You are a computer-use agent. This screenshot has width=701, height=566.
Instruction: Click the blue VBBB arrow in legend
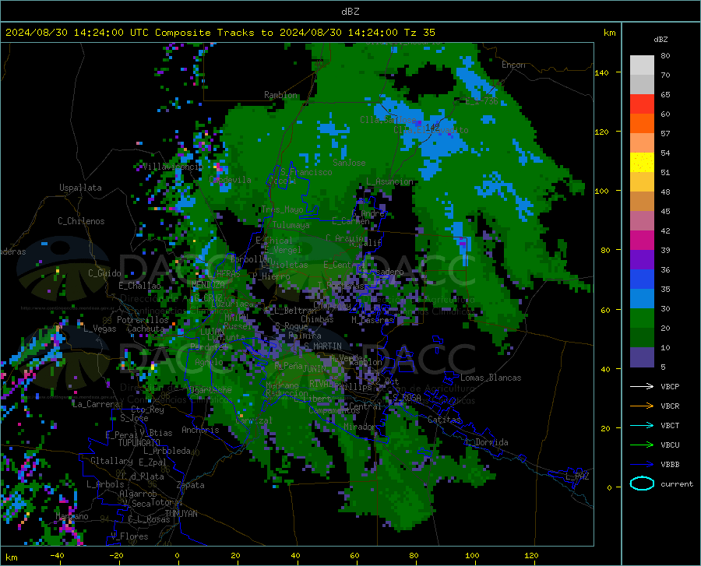coord(642,465)
